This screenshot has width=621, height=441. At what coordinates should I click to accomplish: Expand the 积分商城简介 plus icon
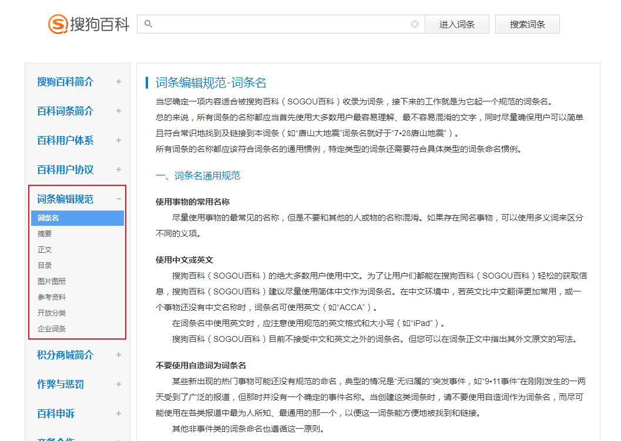119,355
